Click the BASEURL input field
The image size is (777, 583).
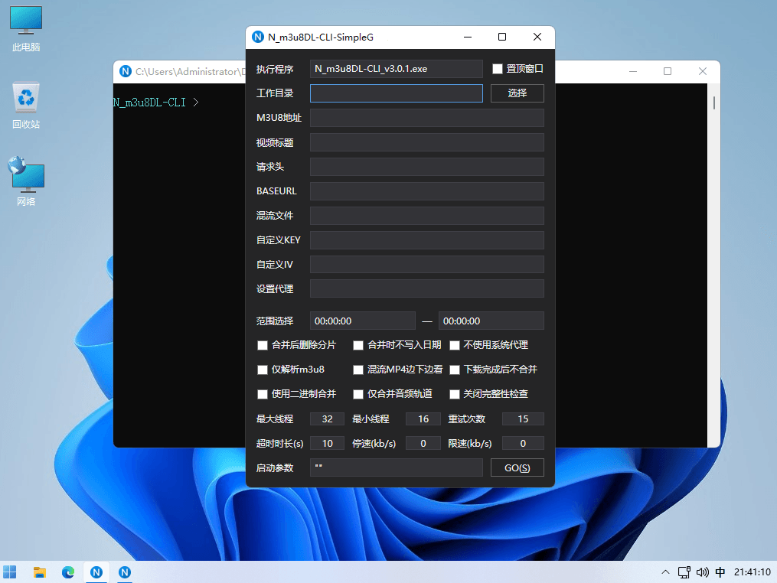(427, 191)
